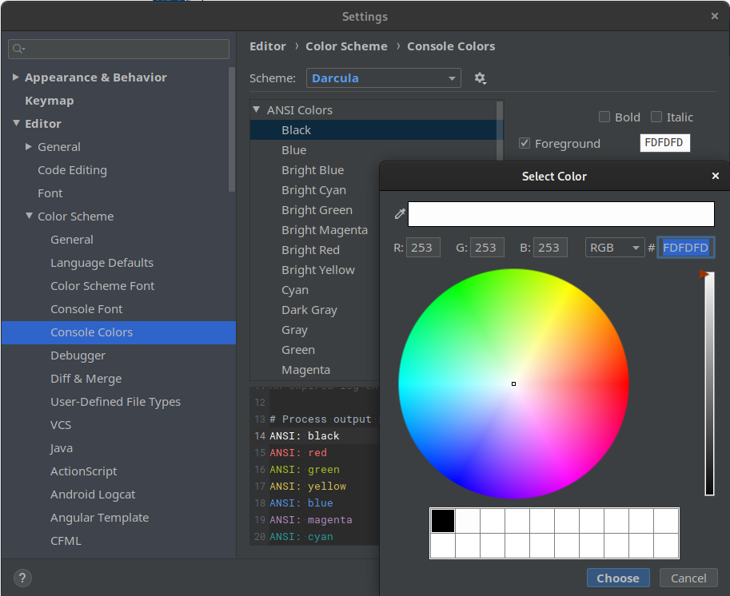Open Diff & Merge settings

(86, 379)
